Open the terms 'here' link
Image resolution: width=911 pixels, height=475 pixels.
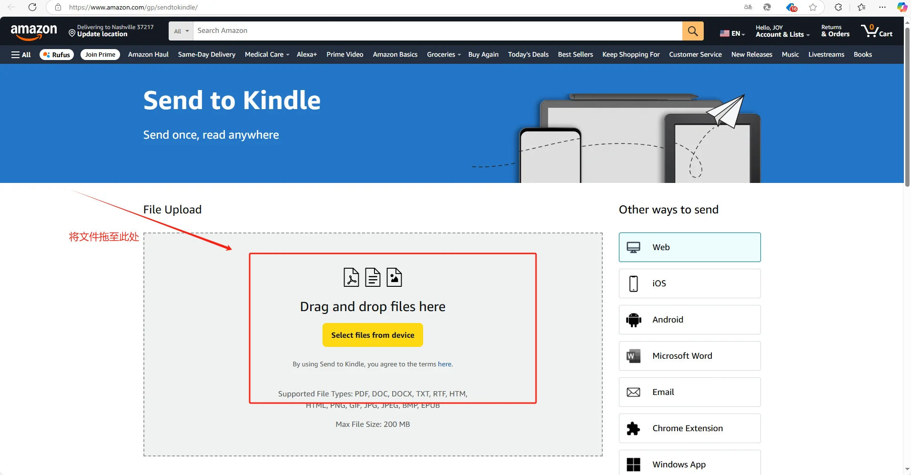click(444, 364)
